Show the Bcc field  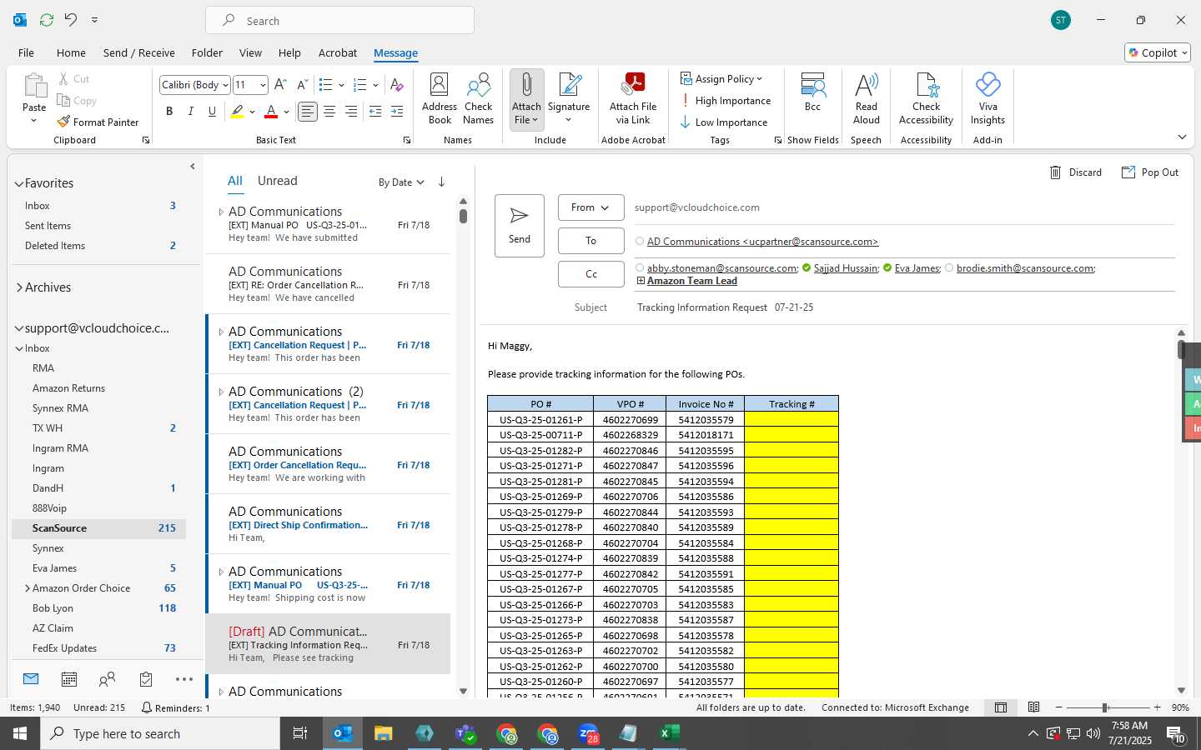812,92
